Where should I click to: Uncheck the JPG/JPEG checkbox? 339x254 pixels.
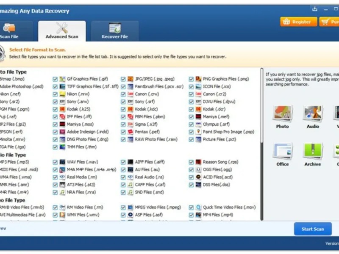(x=123, y=79)
